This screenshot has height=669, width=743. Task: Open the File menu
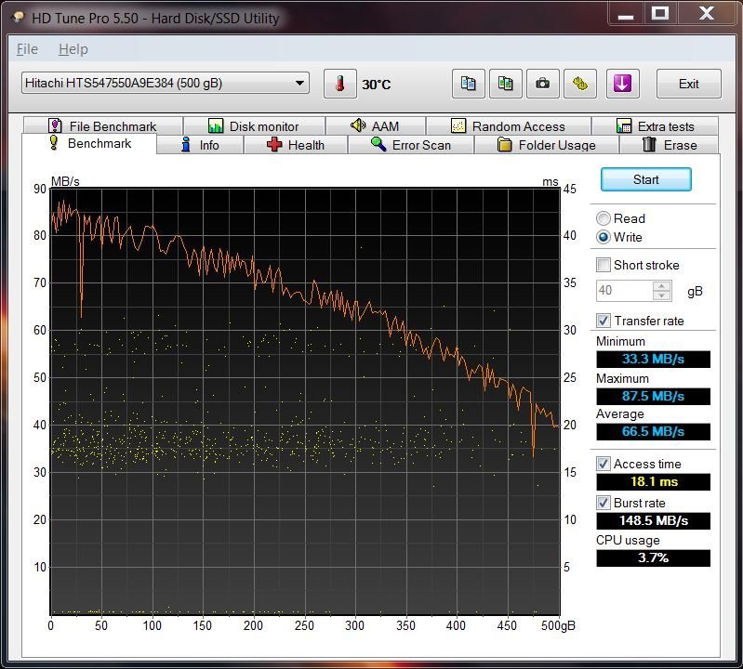coord(27,49)
